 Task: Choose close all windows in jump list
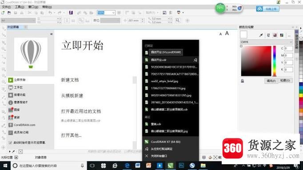pos(171,156)
